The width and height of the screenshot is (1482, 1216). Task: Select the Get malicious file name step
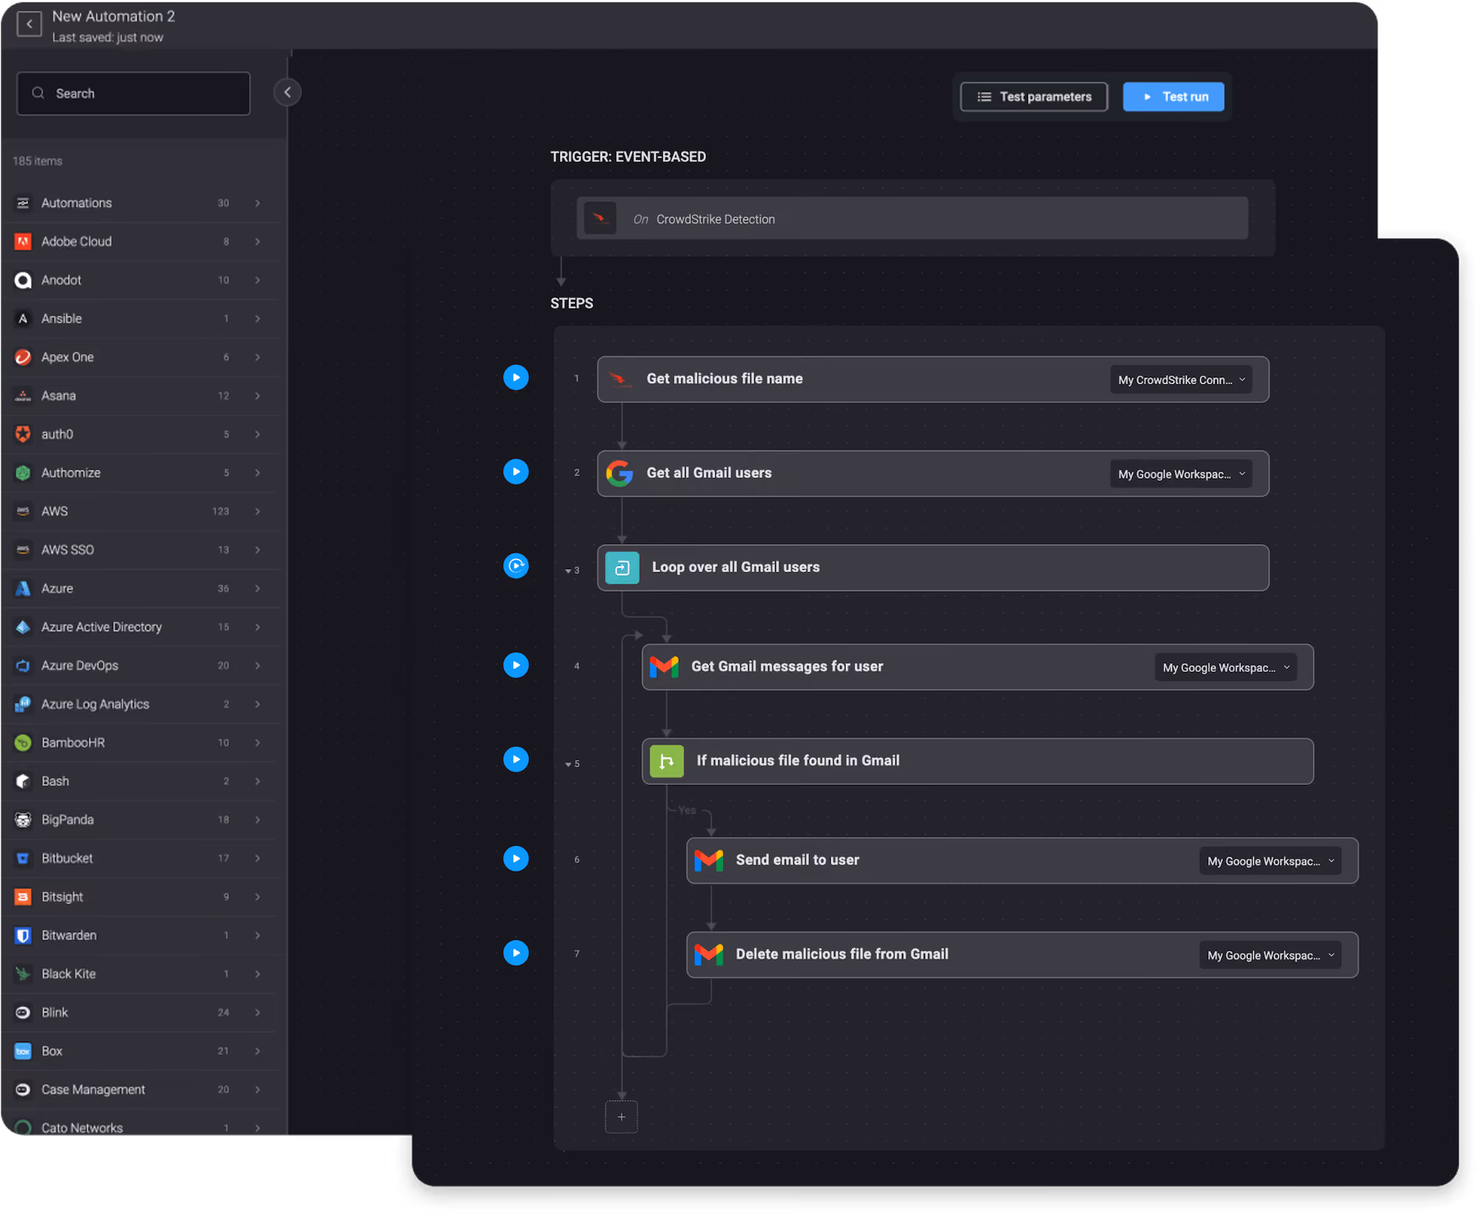(933, 380)
